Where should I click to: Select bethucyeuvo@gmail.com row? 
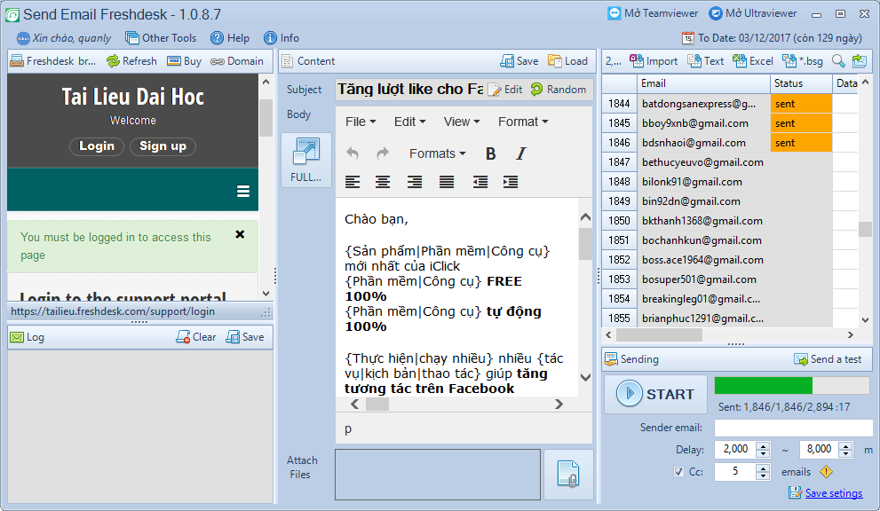coord(702,162)
